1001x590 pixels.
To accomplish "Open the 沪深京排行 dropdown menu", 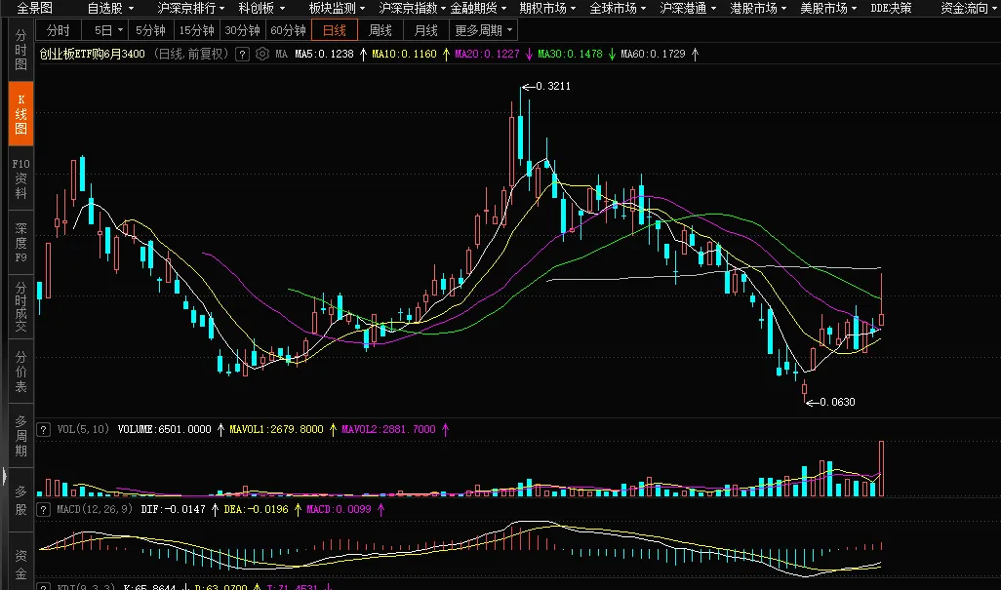I will click(191, 9).
